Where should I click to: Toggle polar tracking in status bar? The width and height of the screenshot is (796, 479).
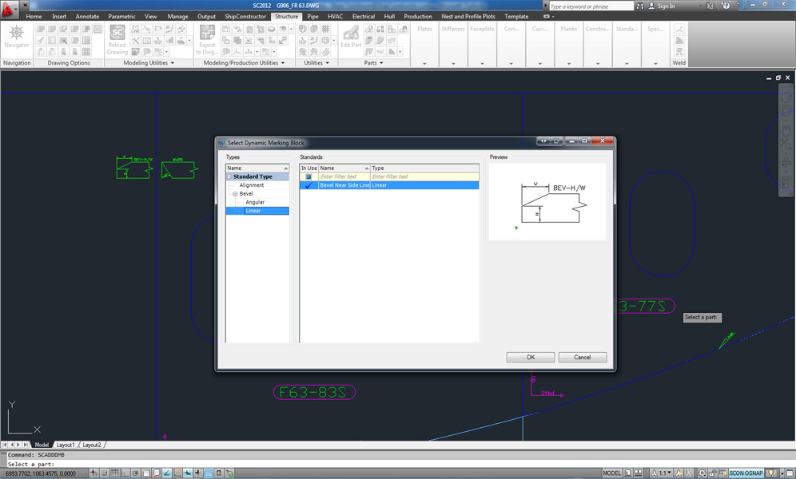pyautogui.click(x=136, y=473)
